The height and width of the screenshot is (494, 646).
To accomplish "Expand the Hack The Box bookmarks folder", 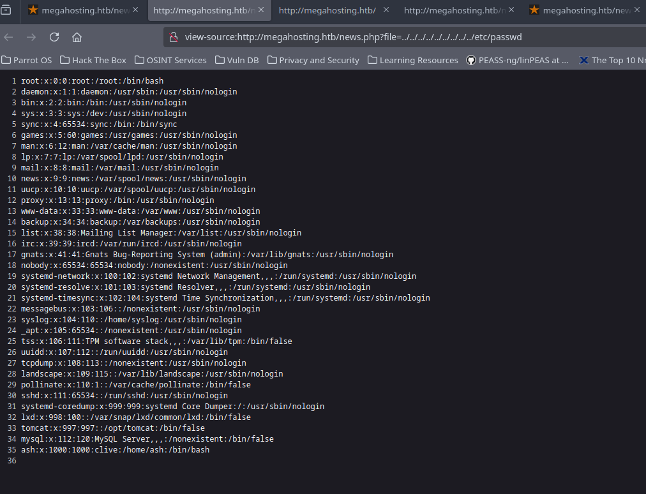I will pos(93,60).
